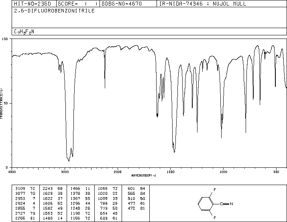Select the 477 peak entry in the table
This screenshot has width=287, height=222.
tap(136, 203)
